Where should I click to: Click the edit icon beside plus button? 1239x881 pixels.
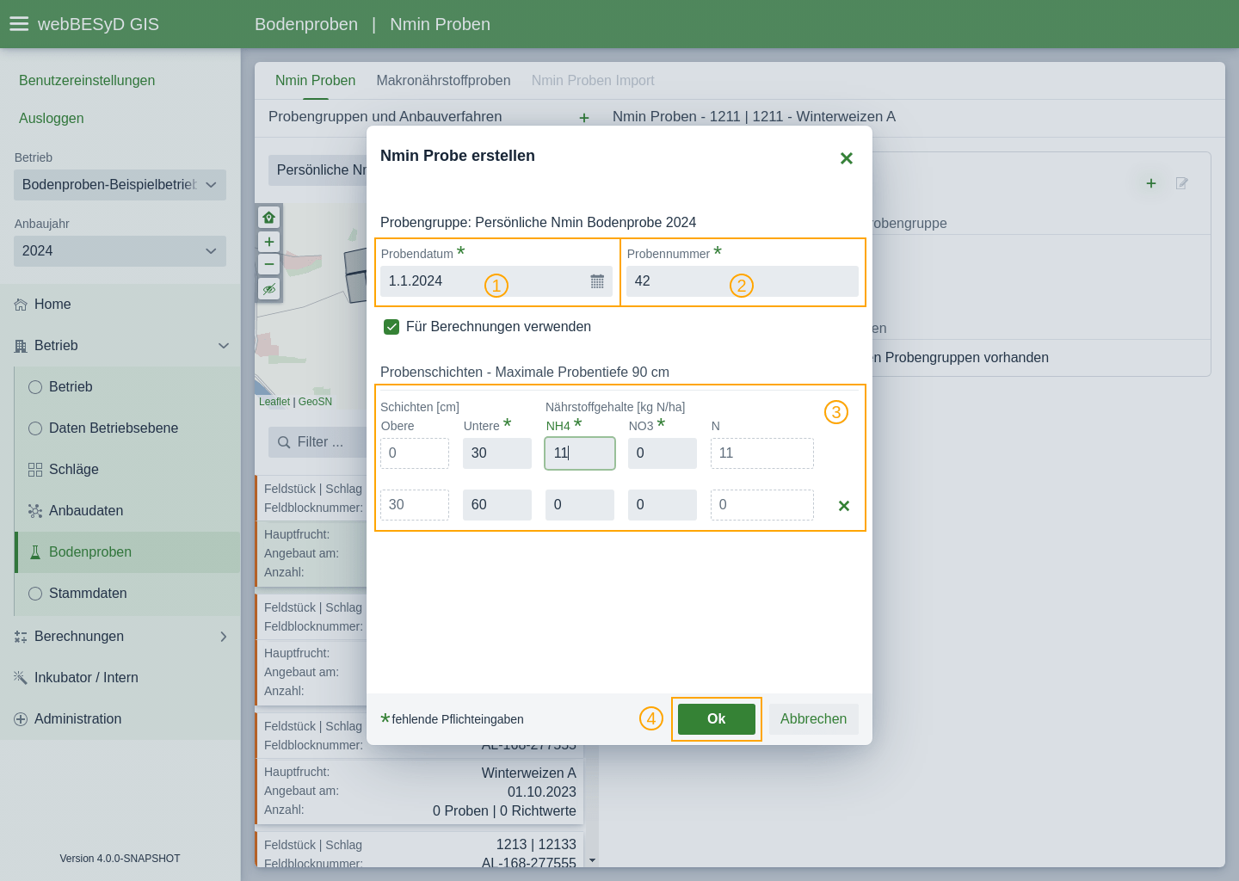pyautogui.click(x=1182, y=183)
